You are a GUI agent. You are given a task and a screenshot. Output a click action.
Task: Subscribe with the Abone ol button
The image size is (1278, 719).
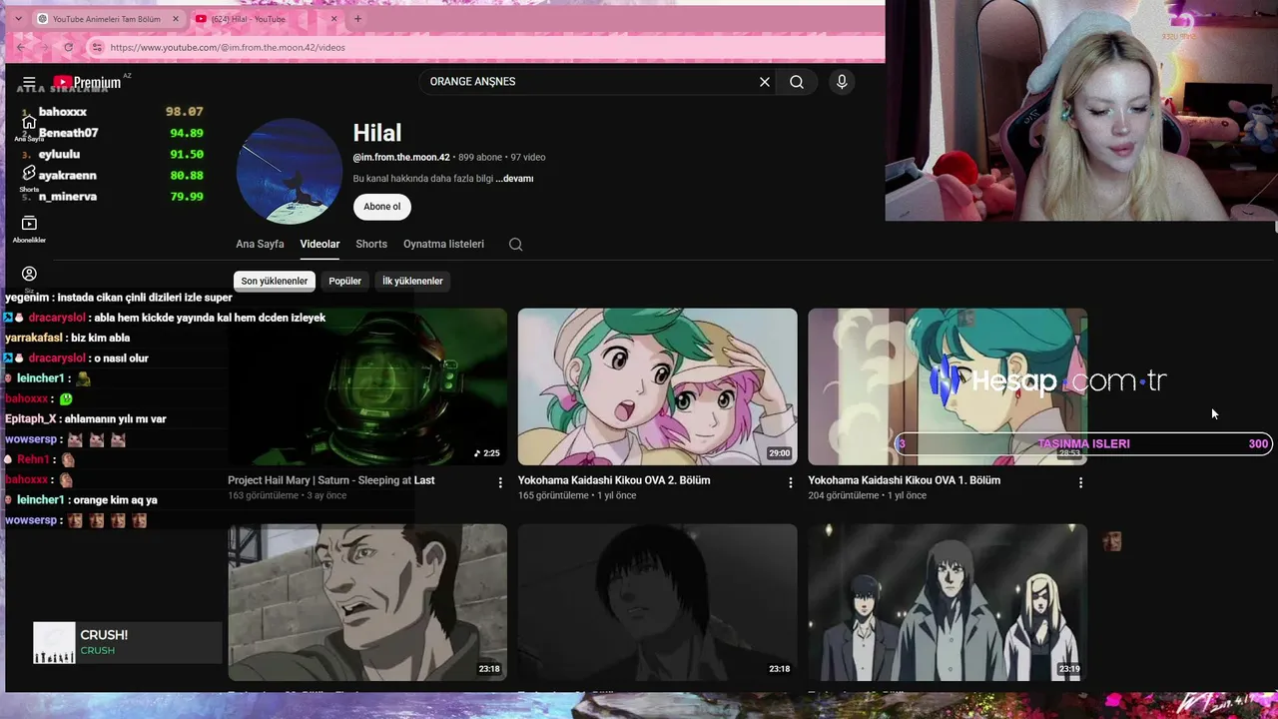click(381, 207)
